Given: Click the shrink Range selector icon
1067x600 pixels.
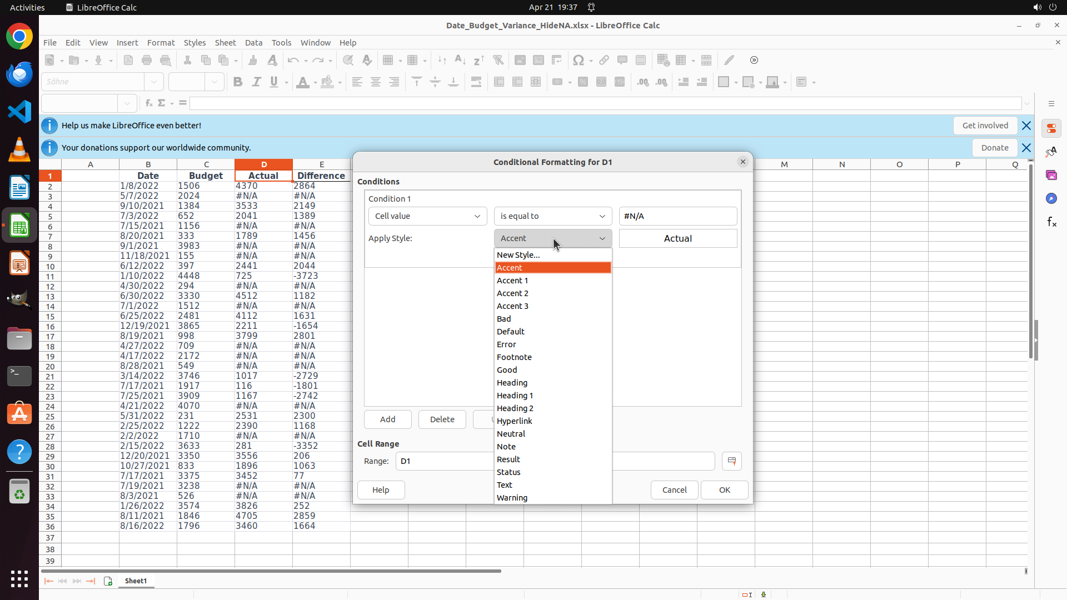Looking at the screenshot, I should pyautogui.click(x=731, y=461).
